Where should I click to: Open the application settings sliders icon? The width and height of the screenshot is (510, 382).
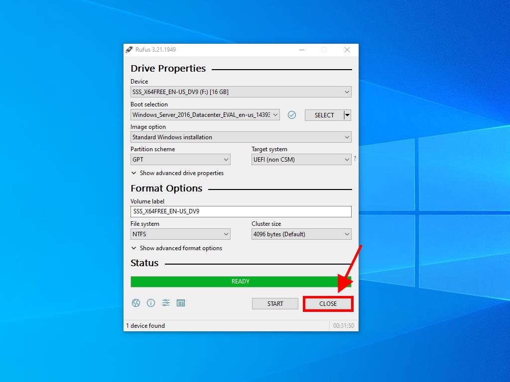(x=166, y=303)
